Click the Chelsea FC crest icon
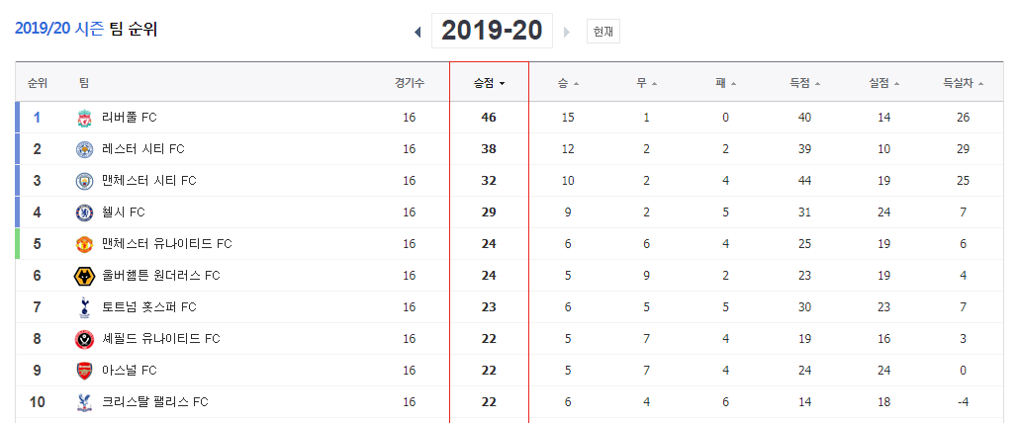 (84, 212)
